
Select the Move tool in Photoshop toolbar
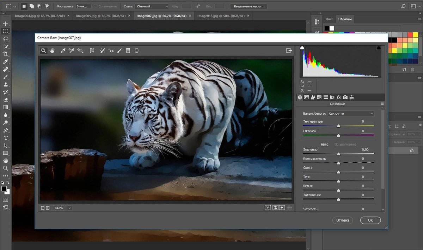pos(6,24)
